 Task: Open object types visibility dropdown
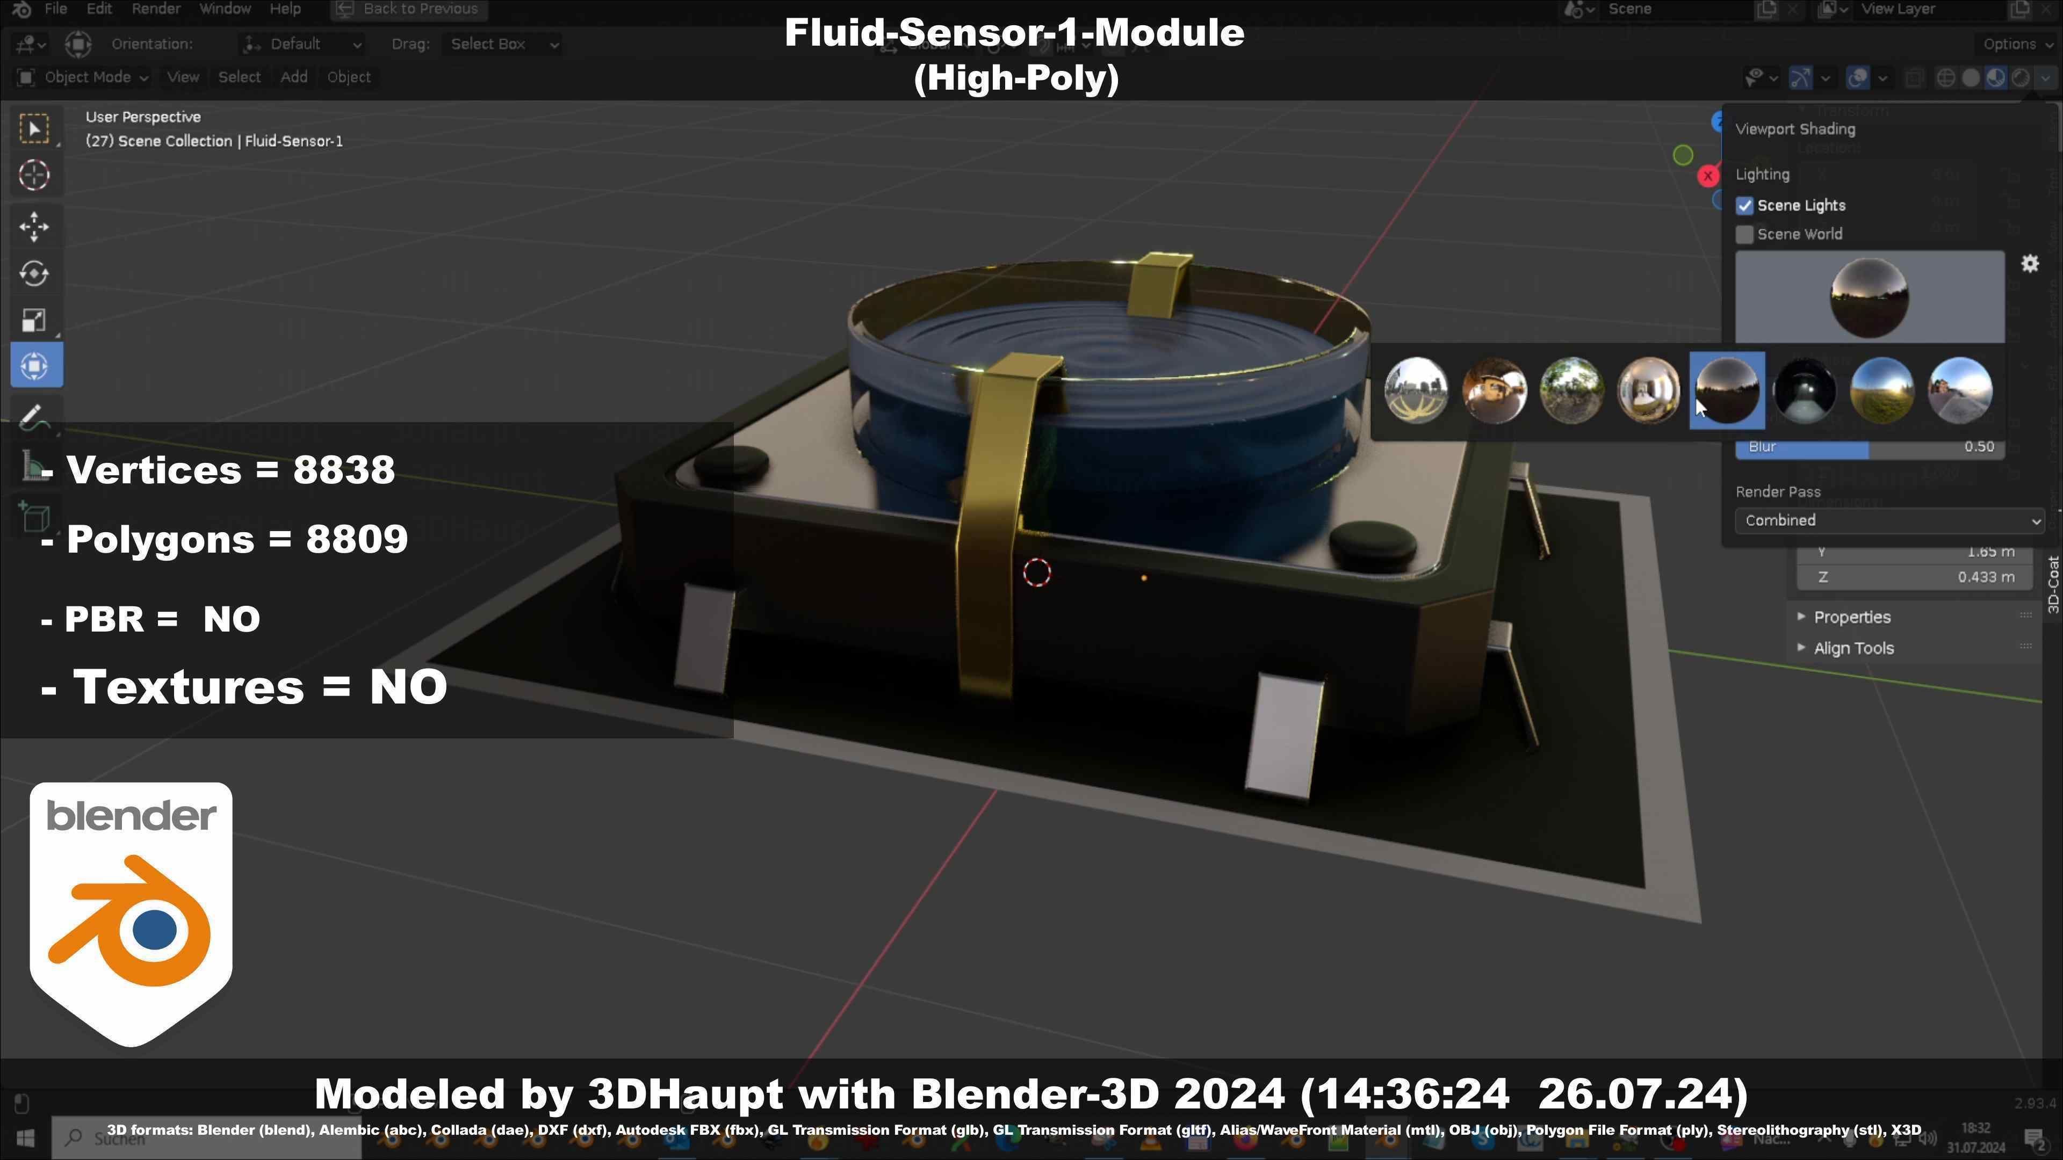(1762, 78)
